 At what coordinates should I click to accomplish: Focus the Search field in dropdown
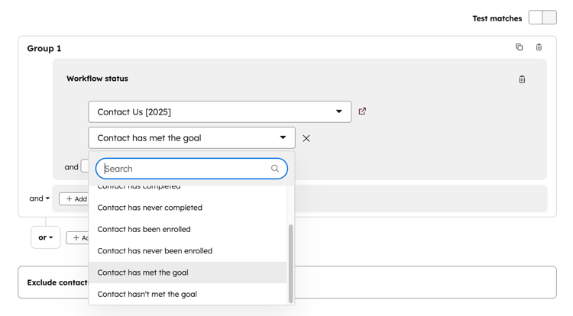(x=192, y=169)
